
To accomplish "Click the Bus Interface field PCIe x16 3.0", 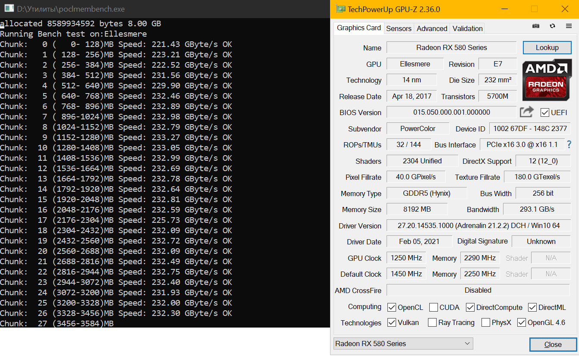I will [522, 144].
